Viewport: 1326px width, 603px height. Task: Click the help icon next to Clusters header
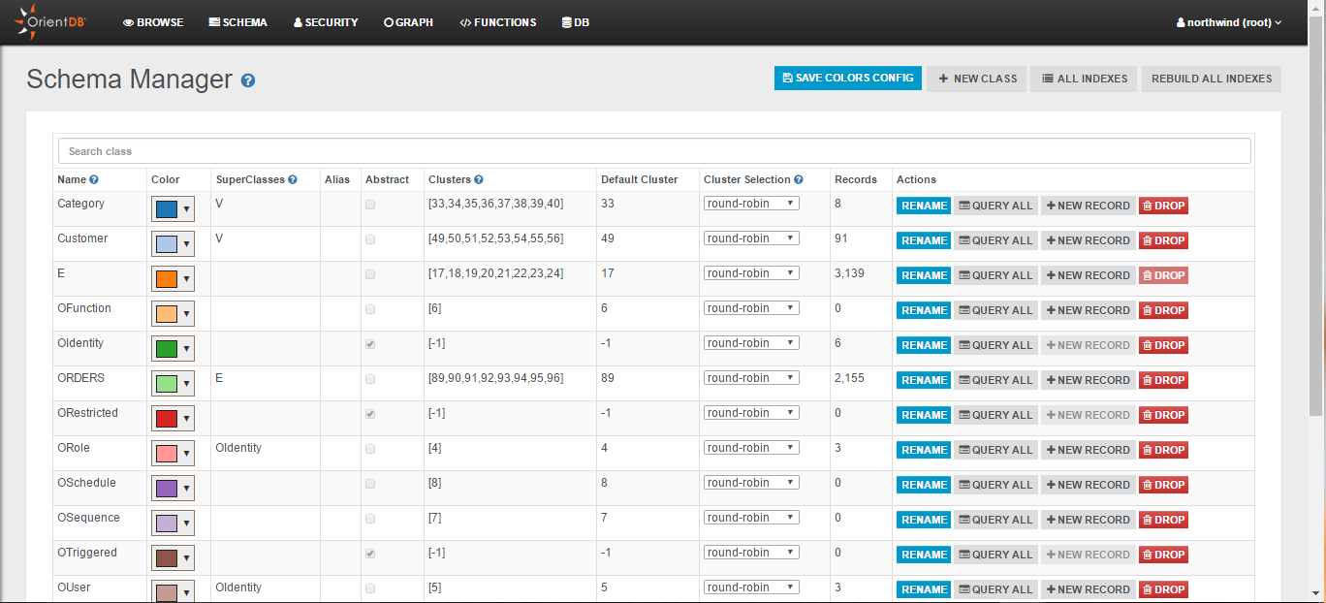[479, 179]
